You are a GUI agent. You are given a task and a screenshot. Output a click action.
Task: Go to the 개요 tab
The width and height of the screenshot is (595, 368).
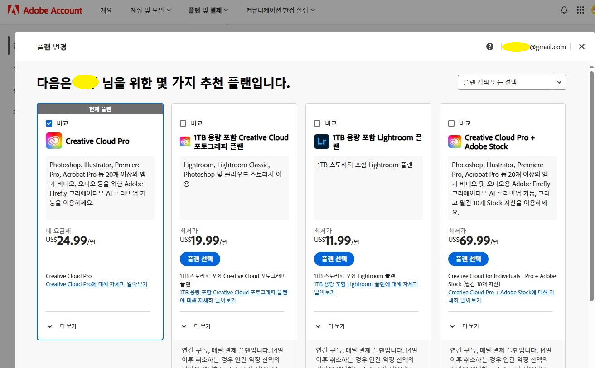point(106,10)
